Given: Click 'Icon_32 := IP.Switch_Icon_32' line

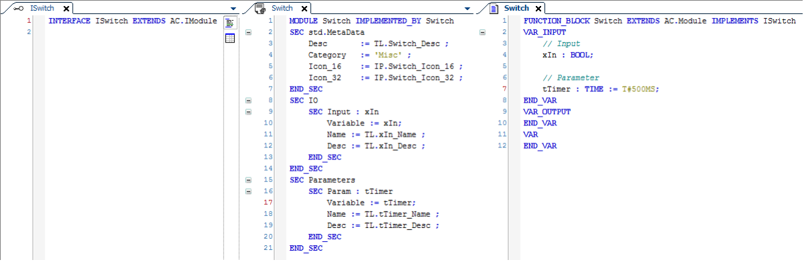Looking at the screenshot, I should [385, 77].
